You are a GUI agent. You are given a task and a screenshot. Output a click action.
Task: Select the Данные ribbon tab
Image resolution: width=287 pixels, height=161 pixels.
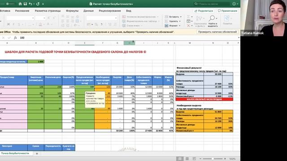88,11
